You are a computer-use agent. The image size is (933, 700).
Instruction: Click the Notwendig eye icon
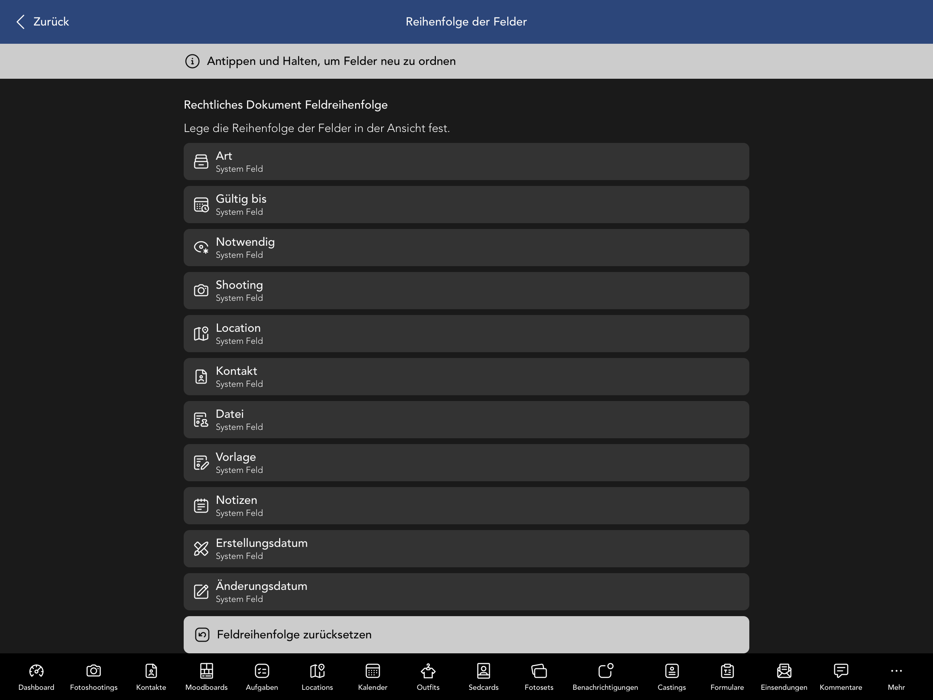[201, 248]
